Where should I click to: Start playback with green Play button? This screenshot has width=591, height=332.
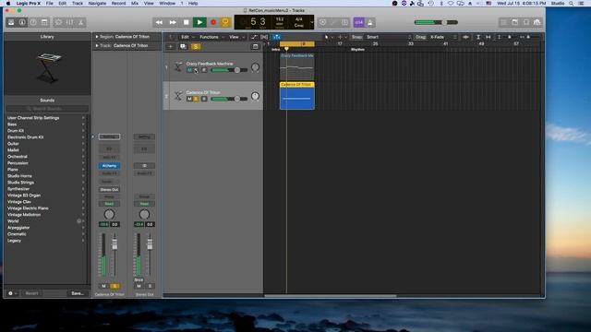coord(199,22)
